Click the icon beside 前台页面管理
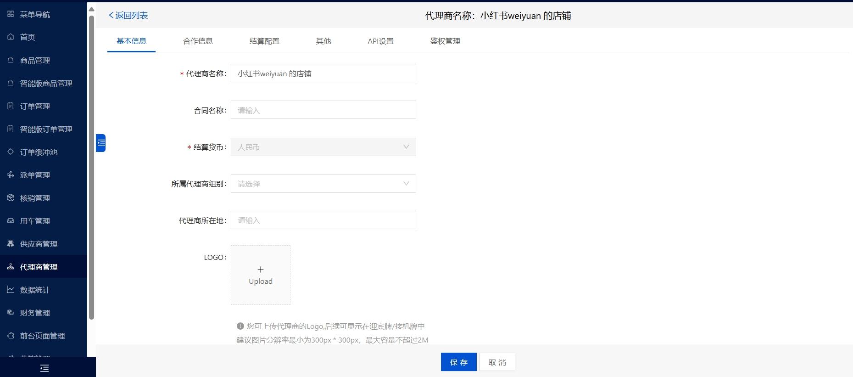 click(x=11, y=335)
